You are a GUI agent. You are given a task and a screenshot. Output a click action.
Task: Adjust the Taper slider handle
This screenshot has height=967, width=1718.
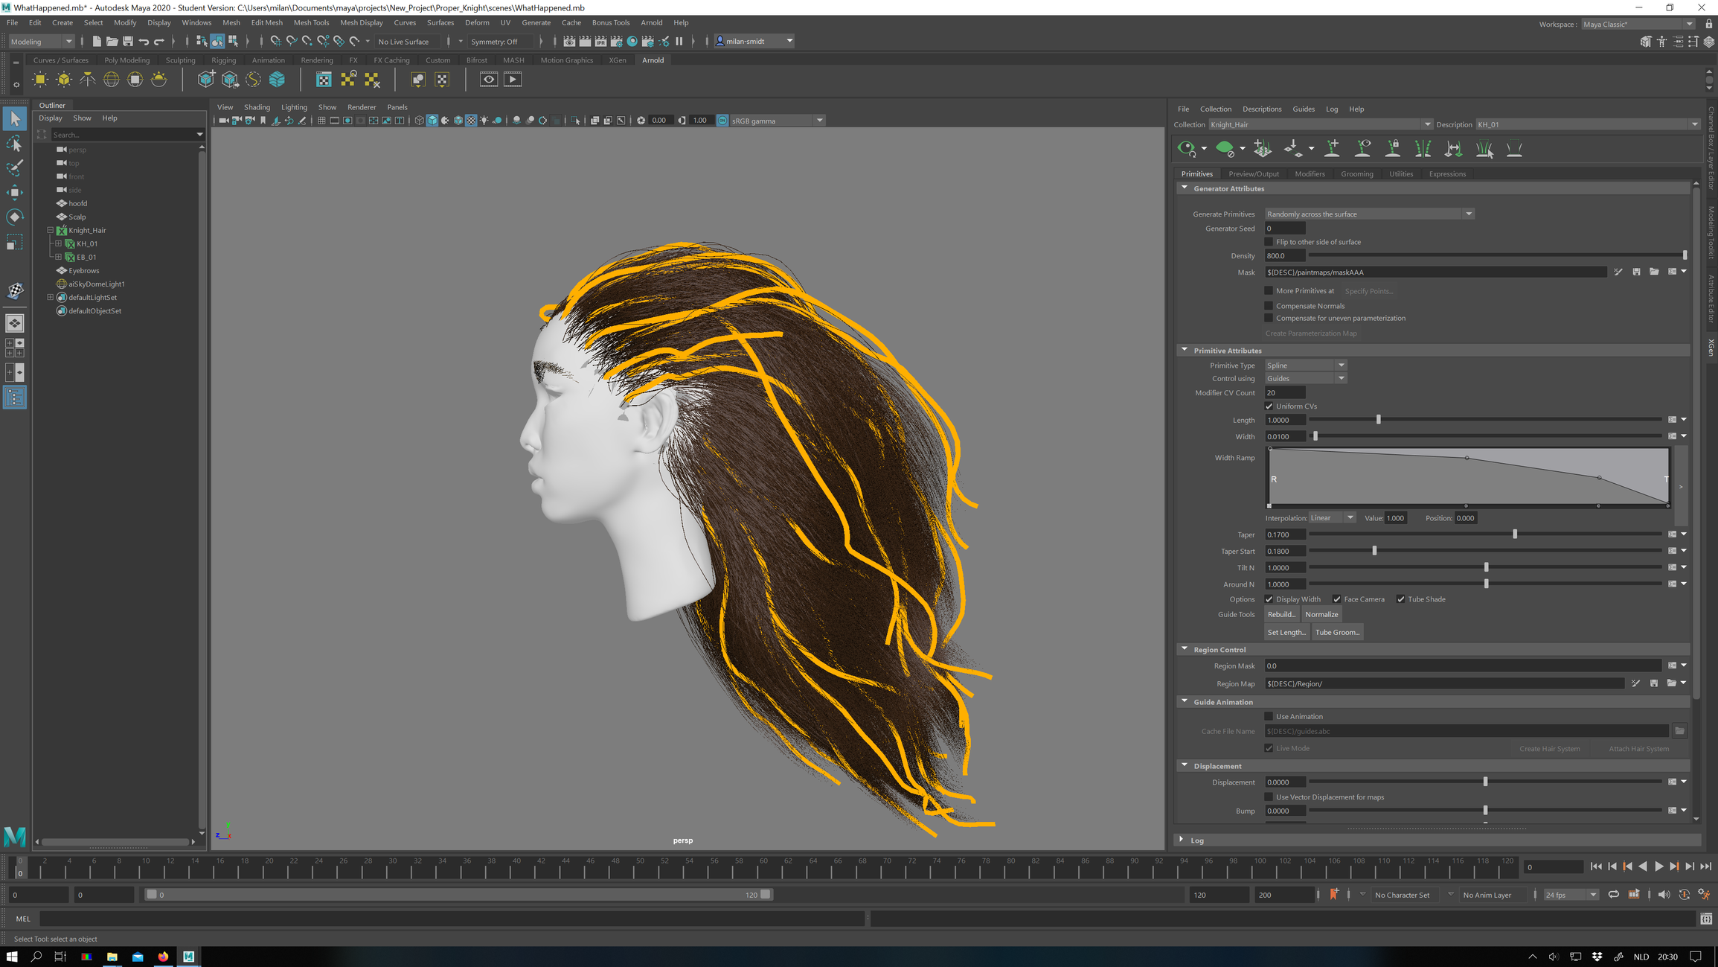click(1515, 534)
